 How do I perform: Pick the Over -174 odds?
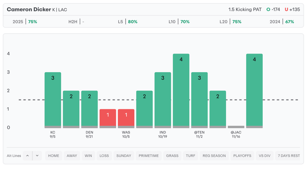coord(273,10)
